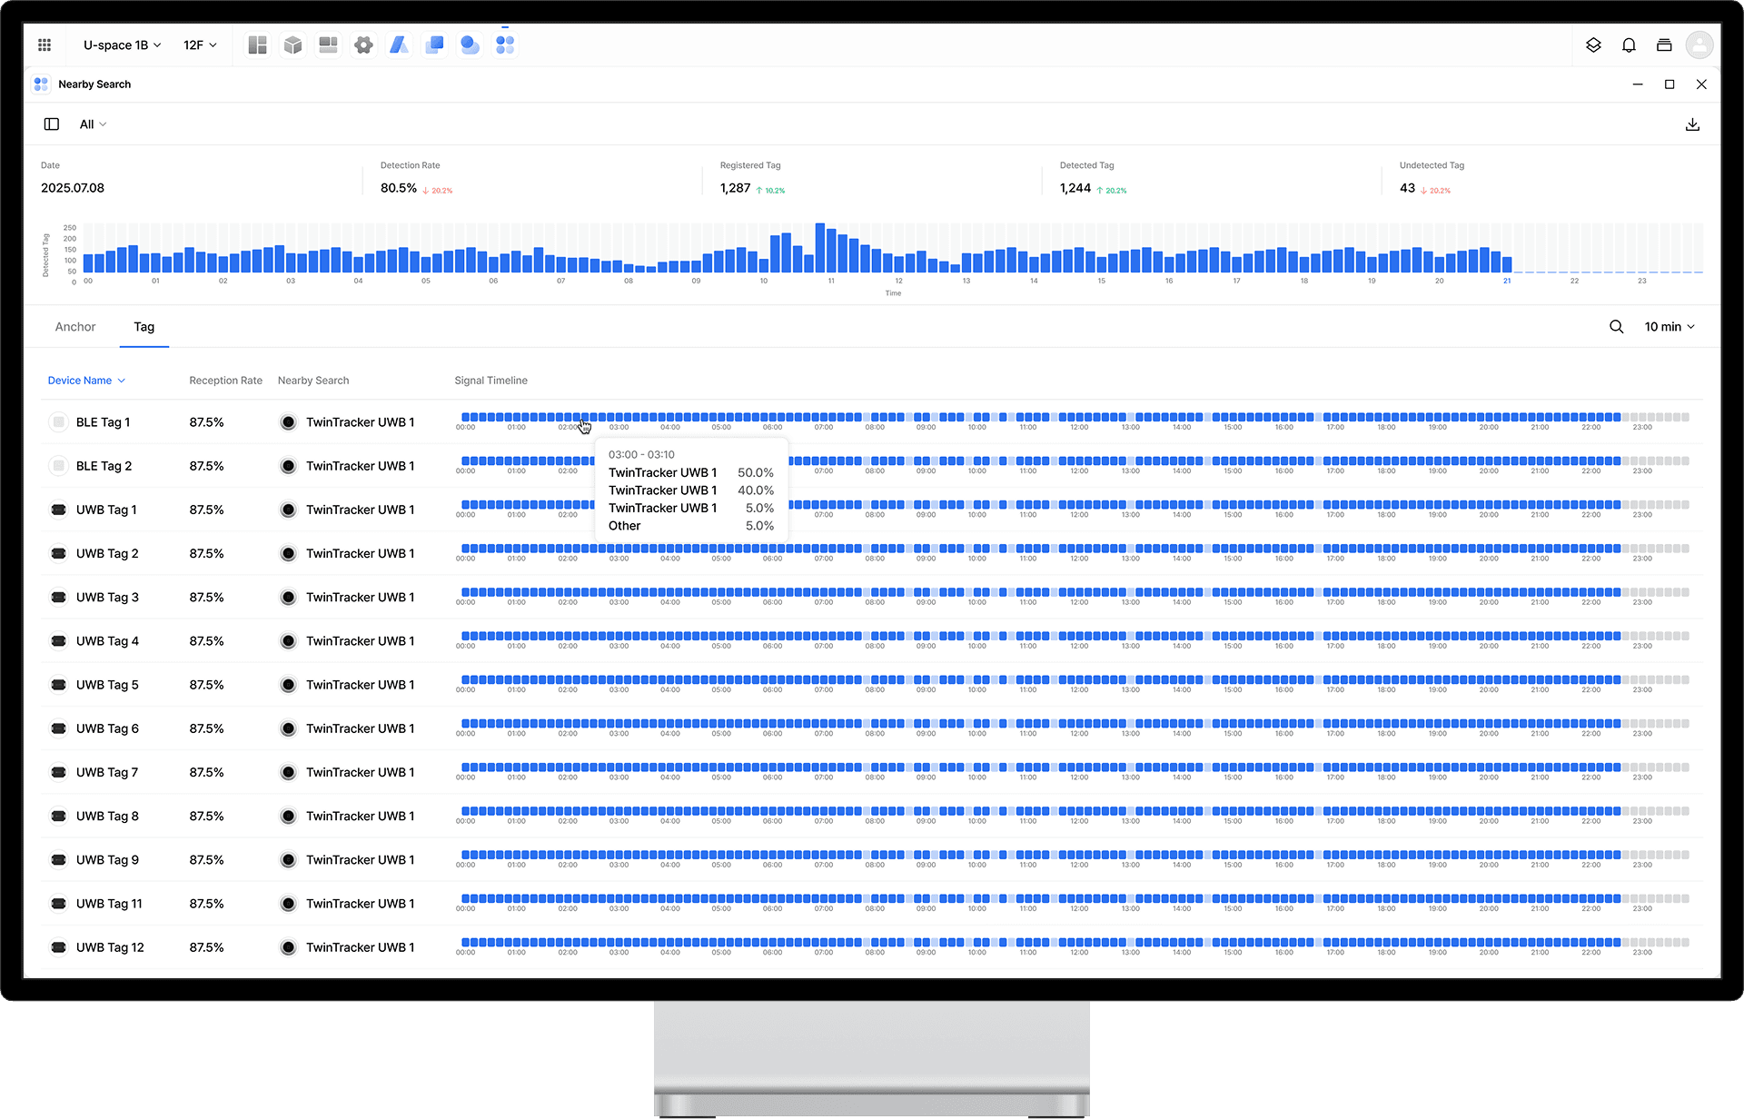Open the notifications bell
This screenshot has height=1119, width=1744.
tap(1629, 45)
